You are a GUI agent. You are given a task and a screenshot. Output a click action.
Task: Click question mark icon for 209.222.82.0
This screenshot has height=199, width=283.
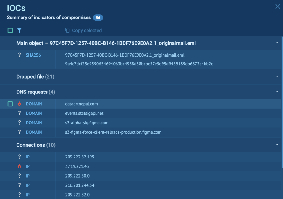click(x=19, y=195)
